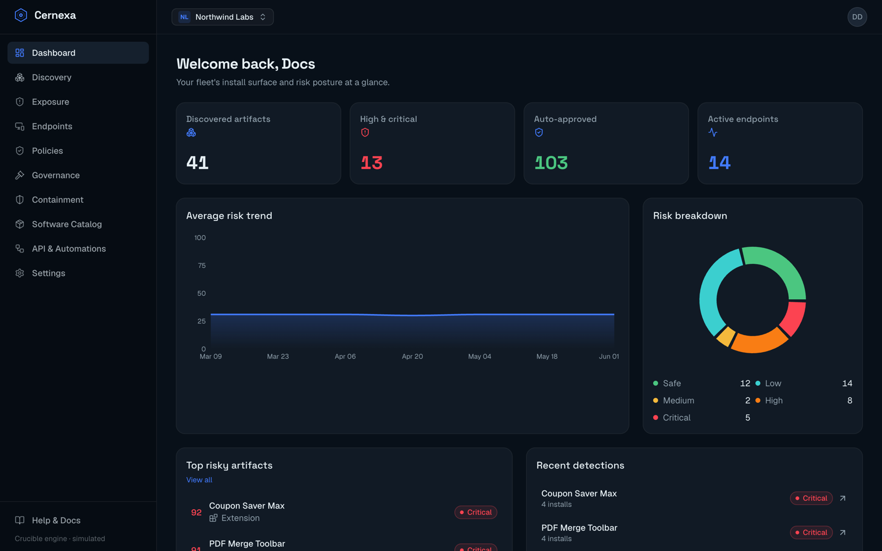Click the up-down chevron beside Northwind Labs

tap(263, 17)
